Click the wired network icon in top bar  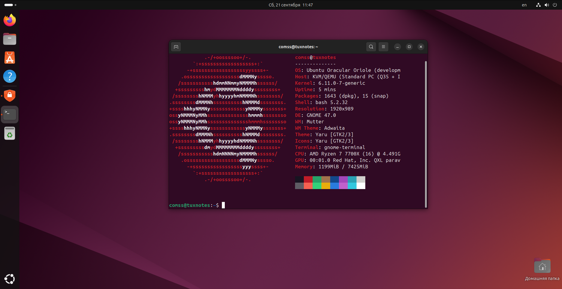tap(538, 5)
